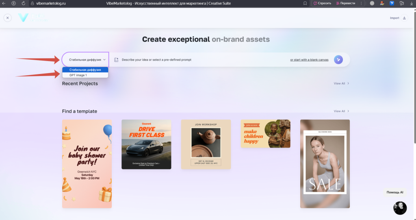The image size is (416, 220).
Task: Open View All for Find a template
Action: tap(341, 111)
